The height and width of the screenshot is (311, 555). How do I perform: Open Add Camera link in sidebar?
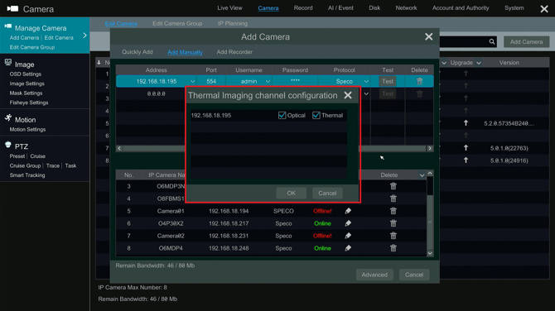pos(24,38)
